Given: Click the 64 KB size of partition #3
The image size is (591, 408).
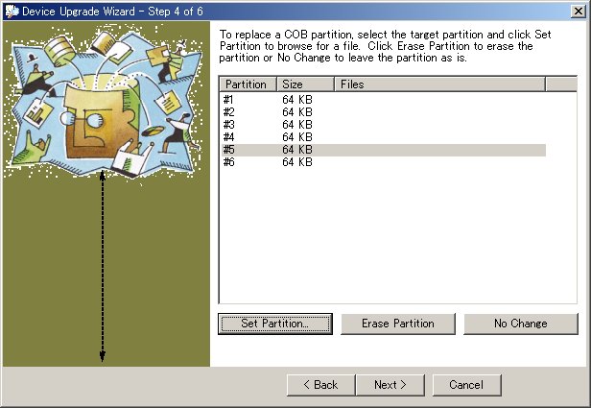Looking at the screenshot, I should [297, 125].
